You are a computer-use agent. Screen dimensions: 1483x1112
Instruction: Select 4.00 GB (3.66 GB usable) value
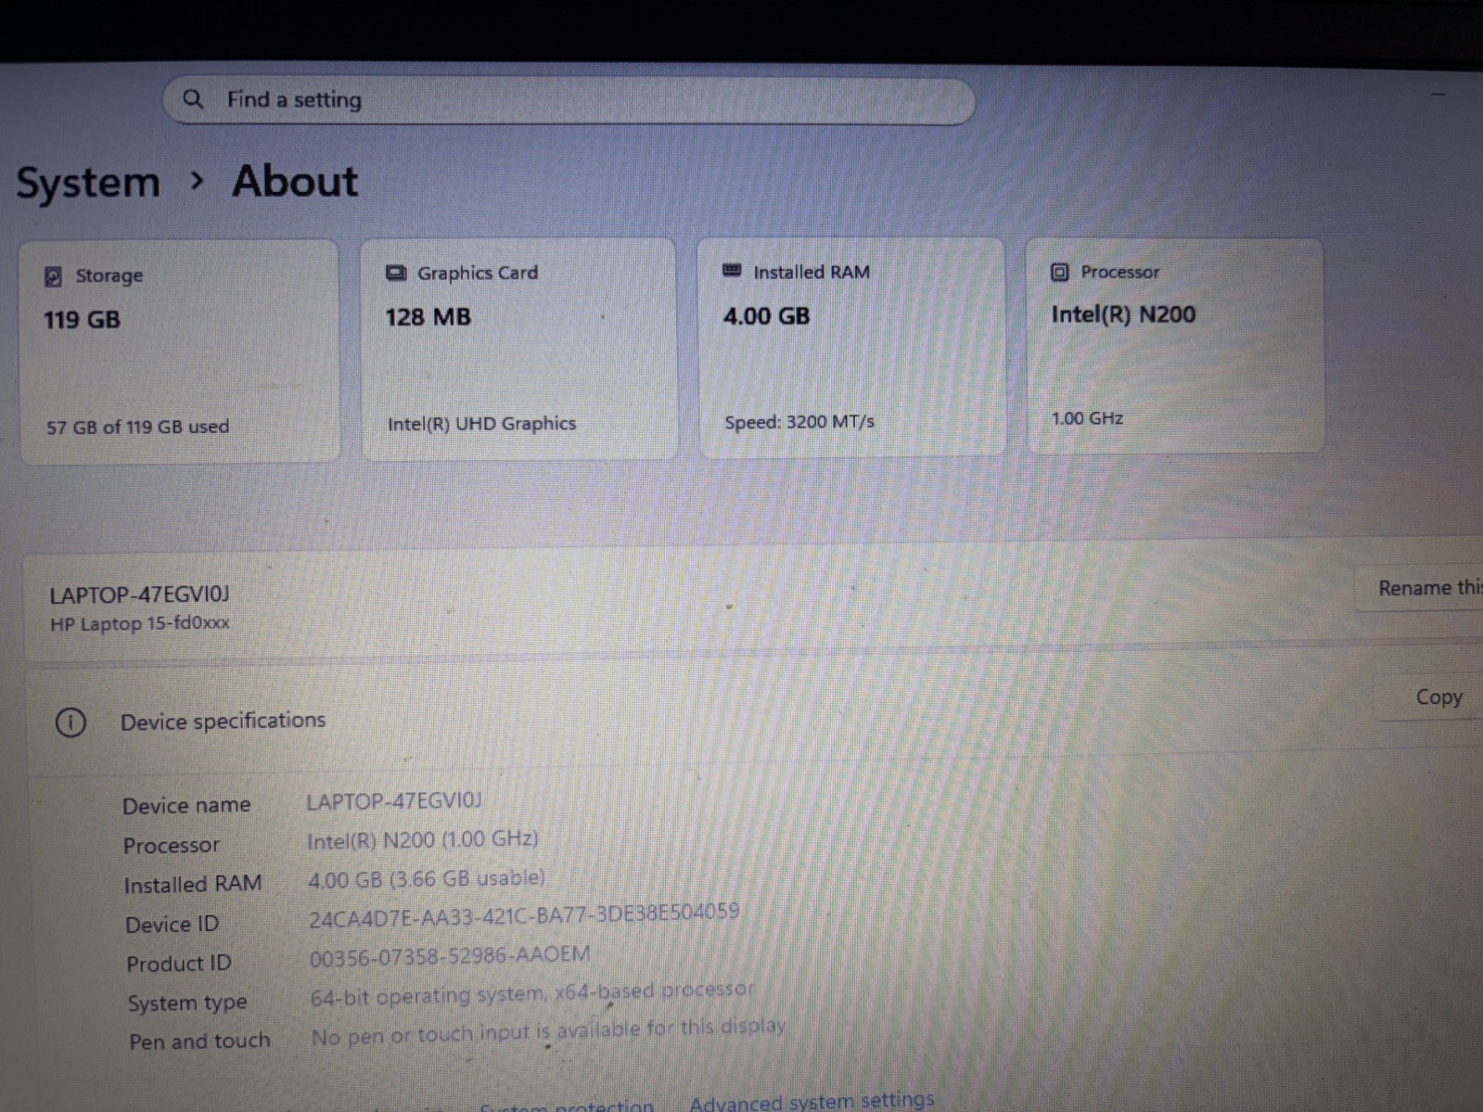[x=426, y=878]
